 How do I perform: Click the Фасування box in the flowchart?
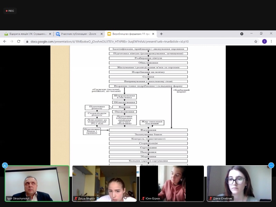[x=148, y=130]
